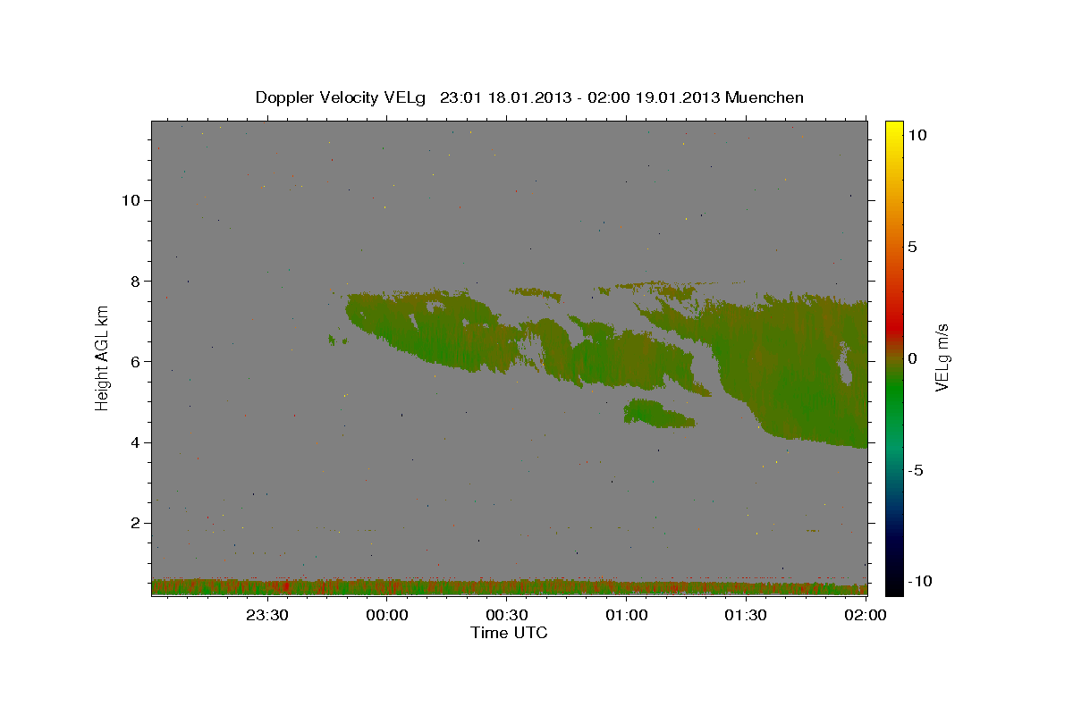Click the 'Height AGL km' axis label
The width and height of the screenshot is (1073, 715).
(103, 357)
